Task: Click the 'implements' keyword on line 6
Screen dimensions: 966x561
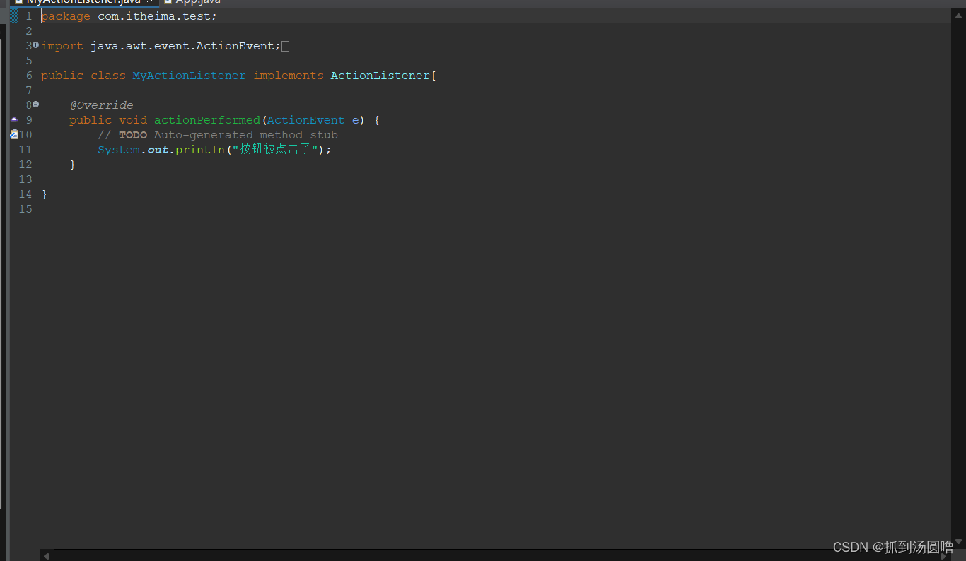Action: pos(289,76)
